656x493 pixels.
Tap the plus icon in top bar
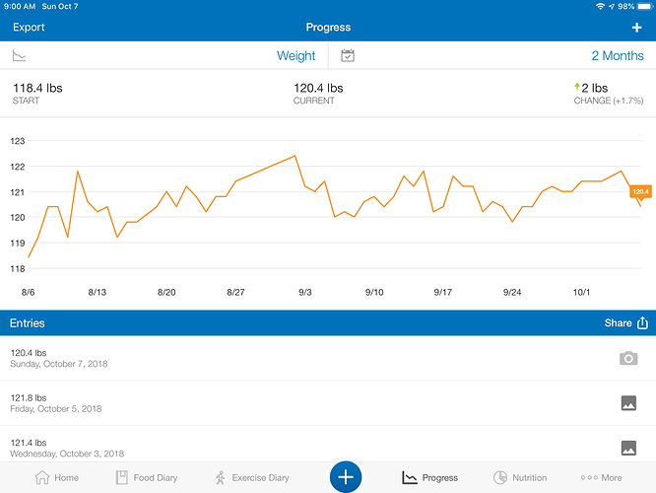(x=636, y=28)
